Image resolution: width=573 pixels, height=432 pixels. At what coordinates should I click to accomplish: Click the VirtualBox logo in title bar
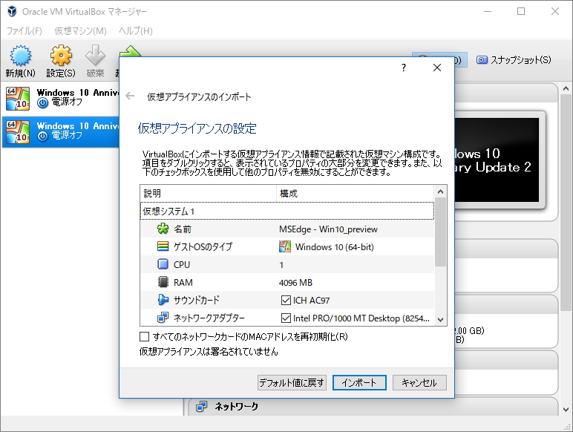coord(12,11)
